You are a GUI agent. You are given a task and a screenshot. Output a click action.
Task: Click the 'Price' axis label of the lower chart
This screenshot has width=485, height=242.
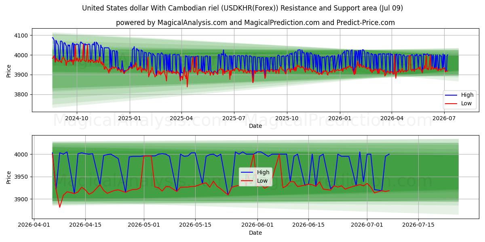9,177
